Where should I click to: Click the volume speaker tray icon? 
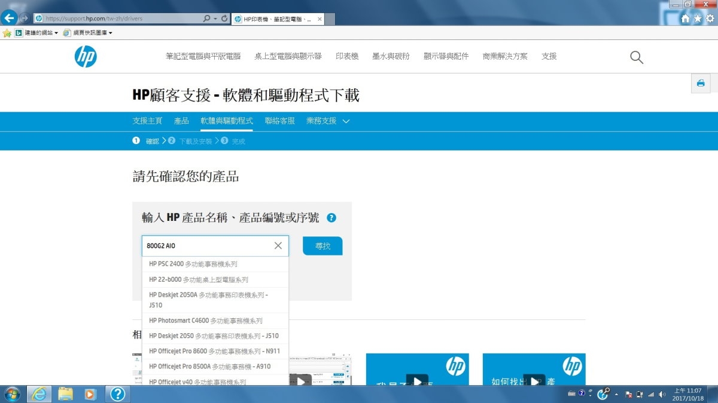click(x=662, y=395)
